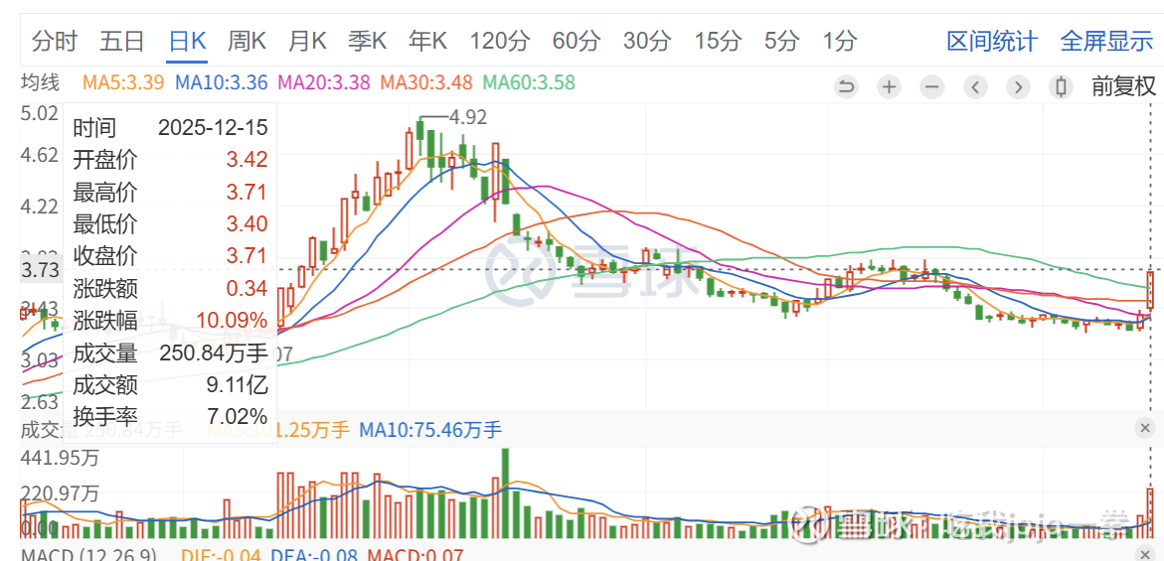Toggle the candlestick chart style icon
This screenshot has width=1164, height=561.
pos(1061,86)
